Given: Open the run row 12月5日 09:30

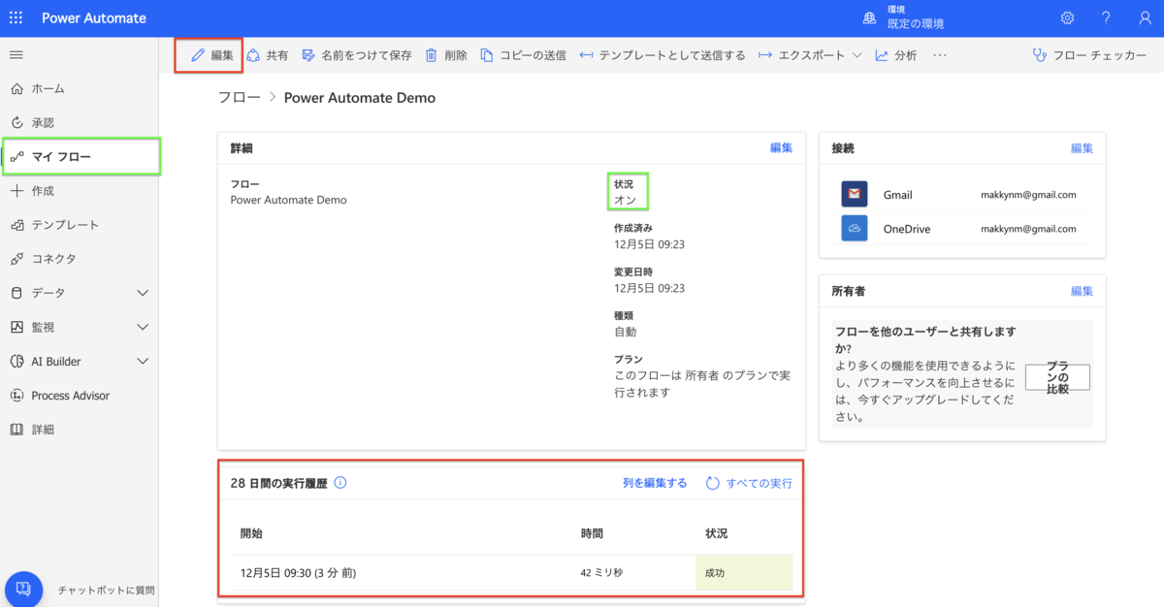Looking at the screenshot, I should tap(511, 573).
